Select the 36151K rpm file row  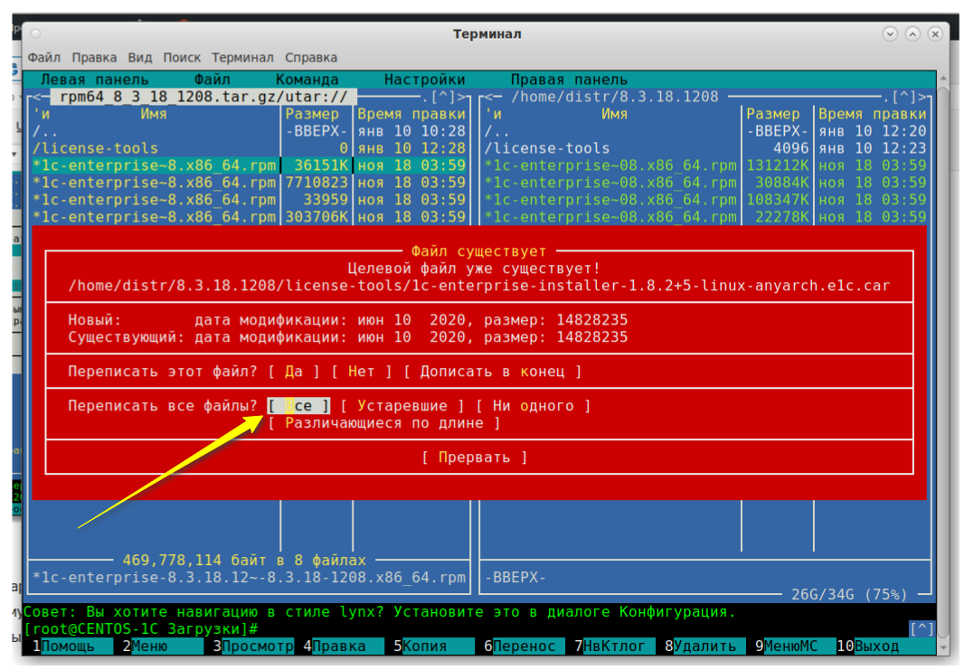point(249,166)
